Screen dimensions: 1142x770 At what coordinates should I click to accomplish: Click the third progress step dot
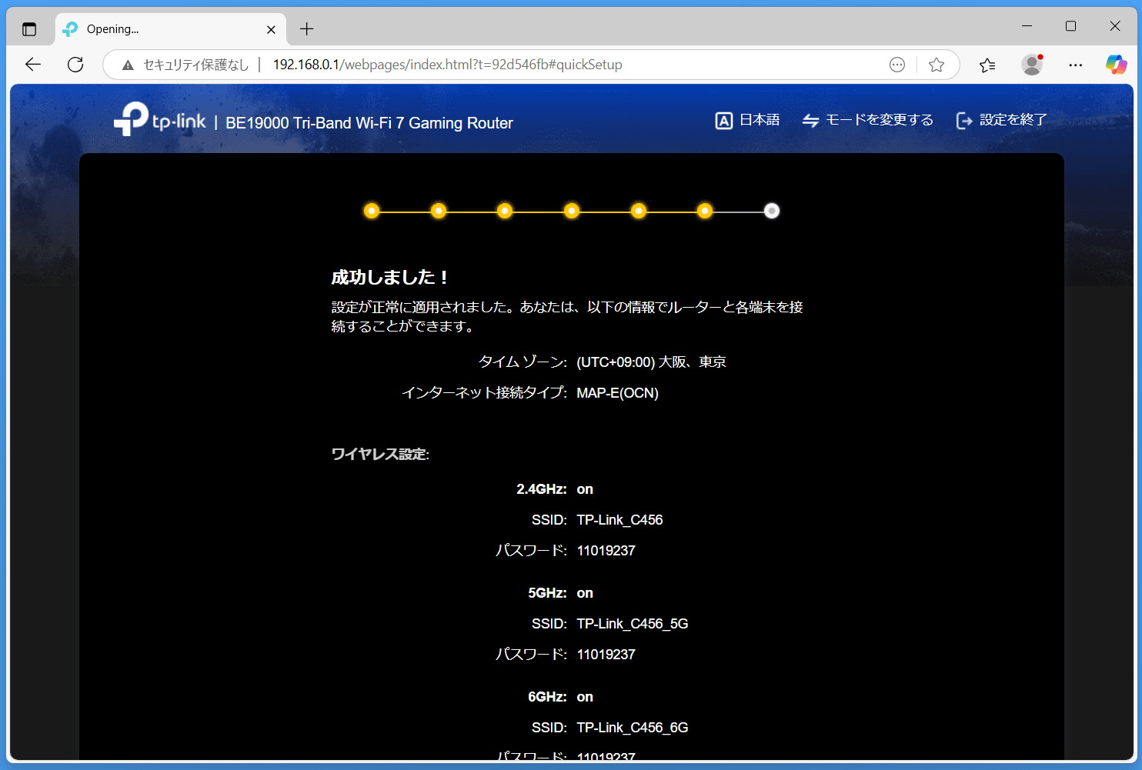[x=505, y=211]
